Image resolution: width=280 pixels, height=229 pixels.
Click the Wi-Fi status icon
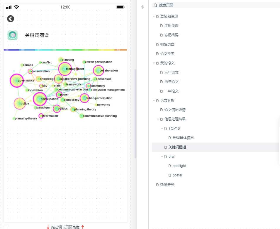pos(16,7)
